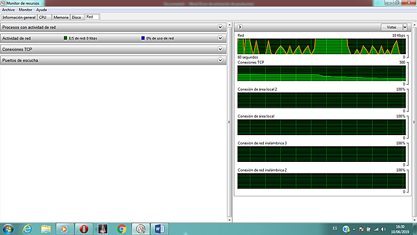Click left pane scrollbar down arrow

229,220
